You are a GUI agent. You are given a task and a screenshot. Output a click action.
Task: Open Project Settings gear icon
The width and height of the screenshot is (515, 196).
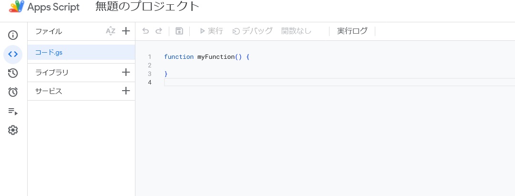pos(13,131)
